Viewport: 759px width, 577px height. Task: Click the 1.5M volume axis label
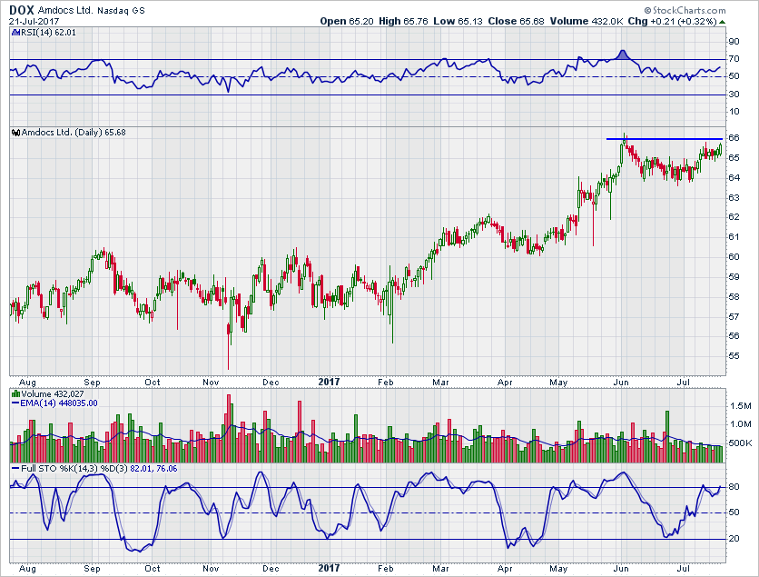741,406
